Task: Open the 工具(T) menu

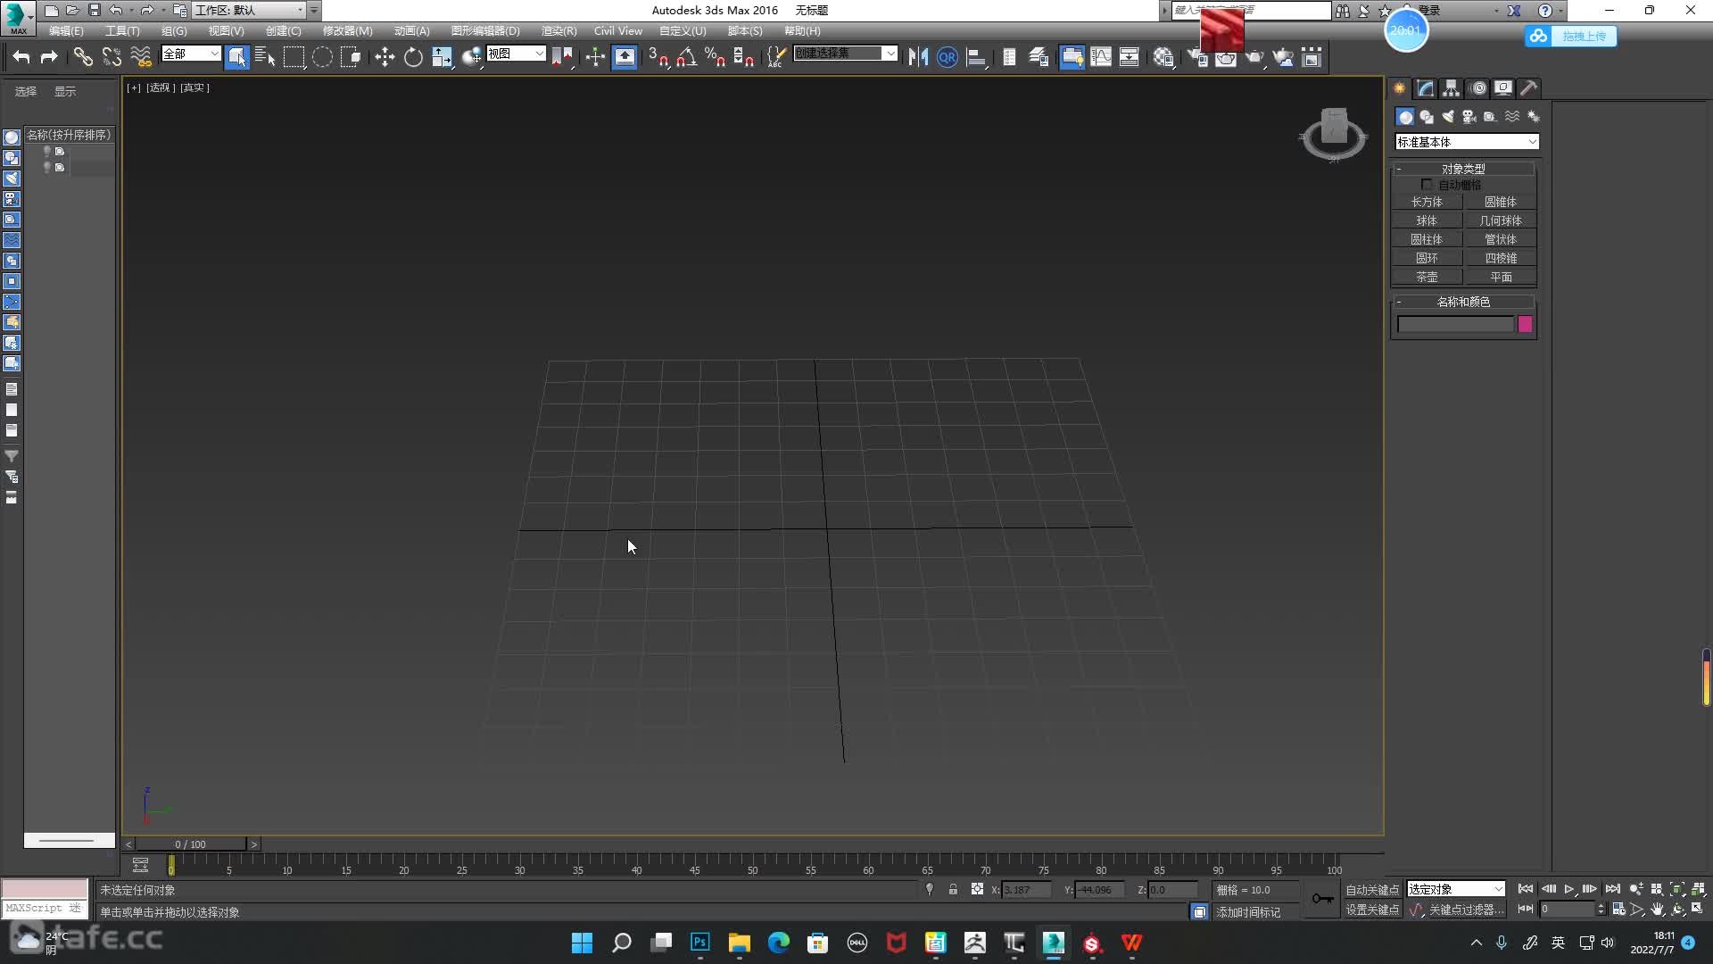Action: tap(122, 30)
